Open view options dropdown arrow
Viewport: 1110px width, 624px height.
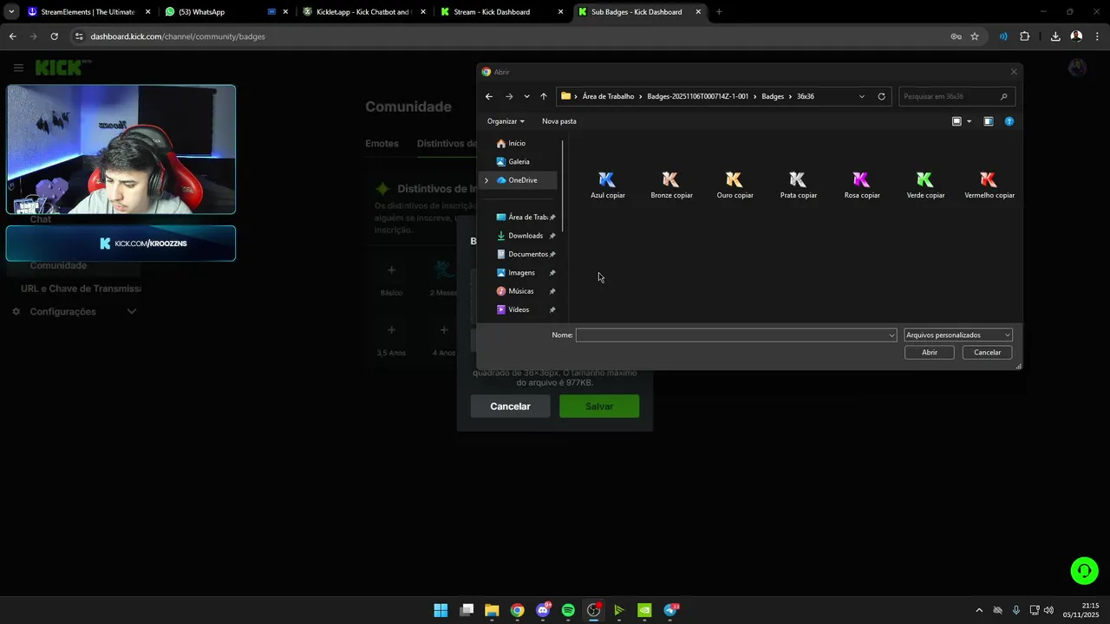pyautogui.click(x=969, y=121)
